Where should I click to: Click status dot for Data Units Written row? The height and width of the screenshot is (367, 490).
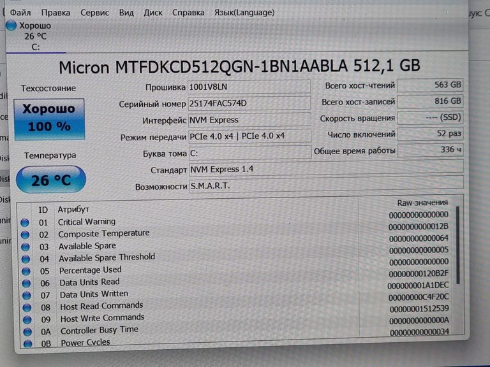[27, 295]
